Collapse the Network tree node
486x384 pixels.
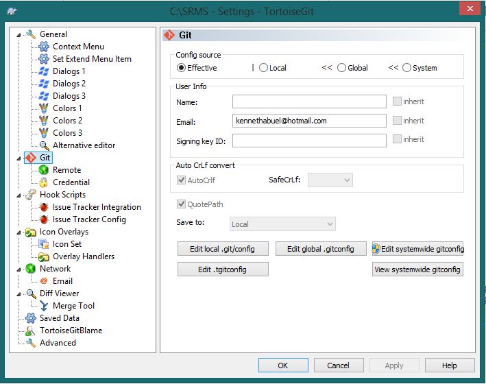(x=19, y=270)
